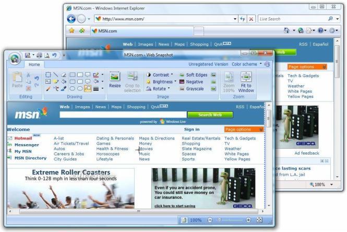Select the Color picker eyedropper tool

pyautogui.click(x=64, y=88)
